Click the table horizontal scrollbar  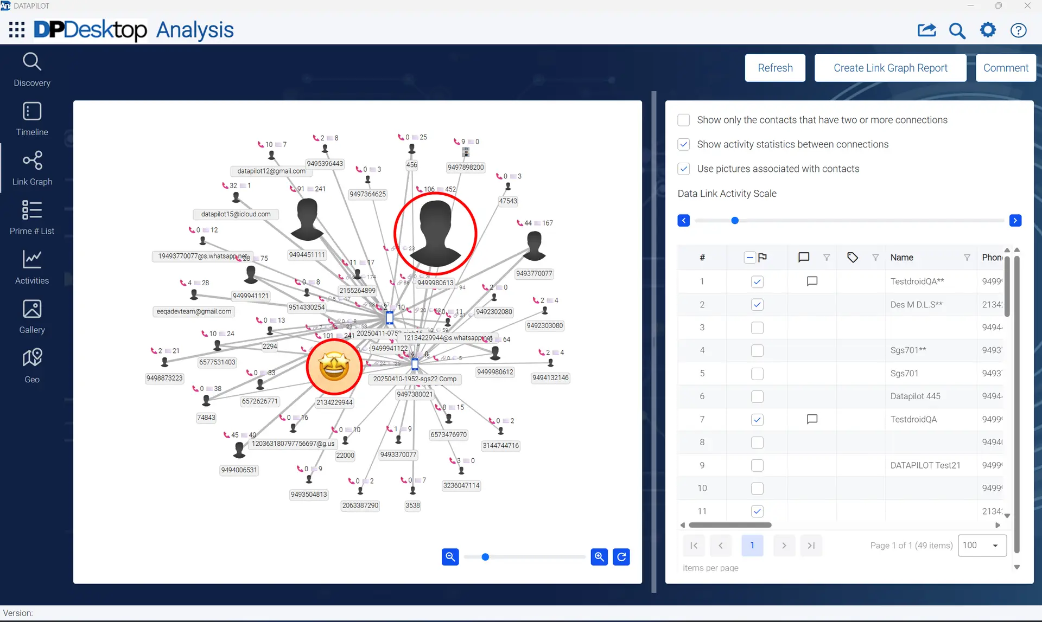click(x=730, y=525)
